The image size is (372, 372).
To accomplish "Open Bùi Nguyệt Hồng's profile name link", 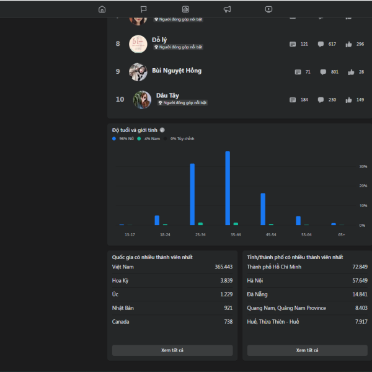I will click(x=177, y=71).
